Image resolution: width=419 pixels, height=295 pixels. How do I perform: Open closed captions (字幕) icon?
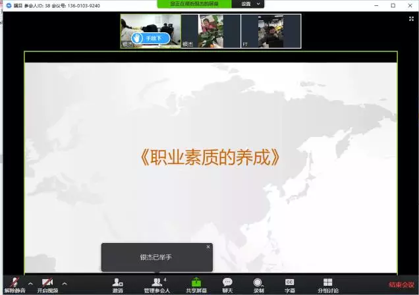tap(289, 282)
